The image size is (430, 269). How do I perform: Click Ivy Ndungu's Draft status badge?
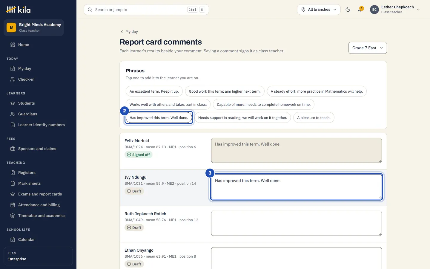tap(134, 191)
